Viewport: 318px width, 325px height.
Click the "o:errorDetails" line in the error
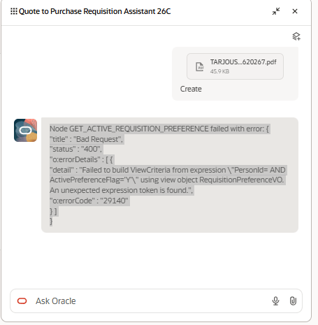pos(81,159)
